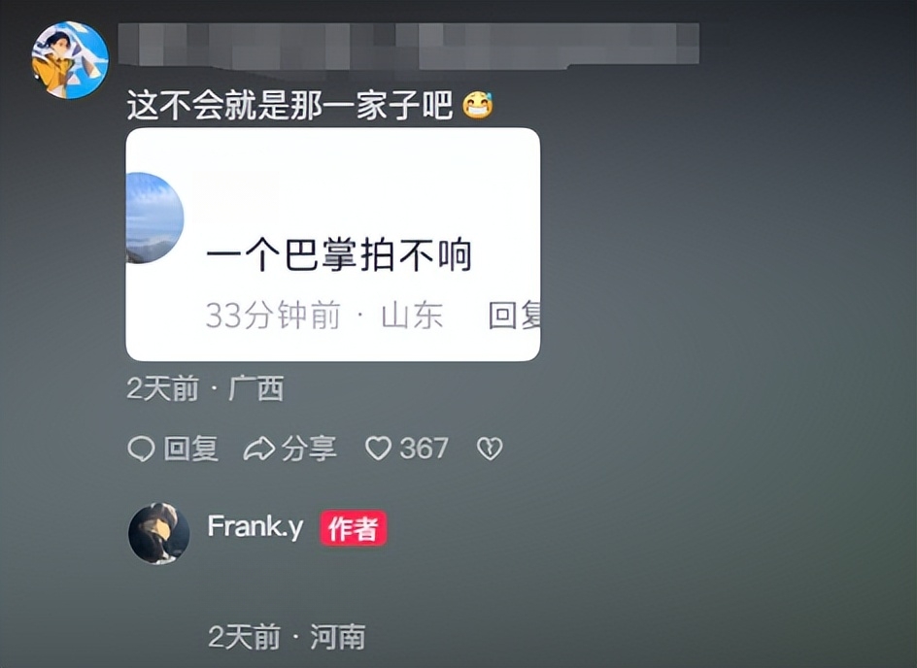Viewport: 917px width, 668px height.
Task: Click the reply speech bubble icon
Action: tap(141, 450)
